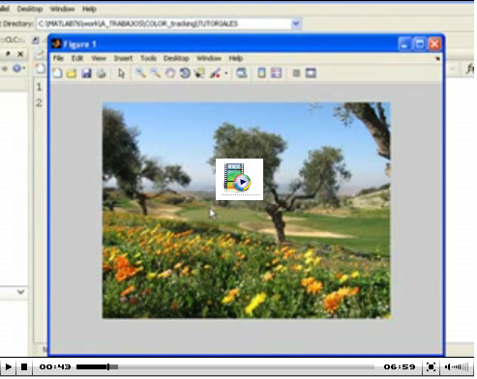Open the Help menu in Figure 1
Viewport: 477px width, 379px height.
[236, 58]
